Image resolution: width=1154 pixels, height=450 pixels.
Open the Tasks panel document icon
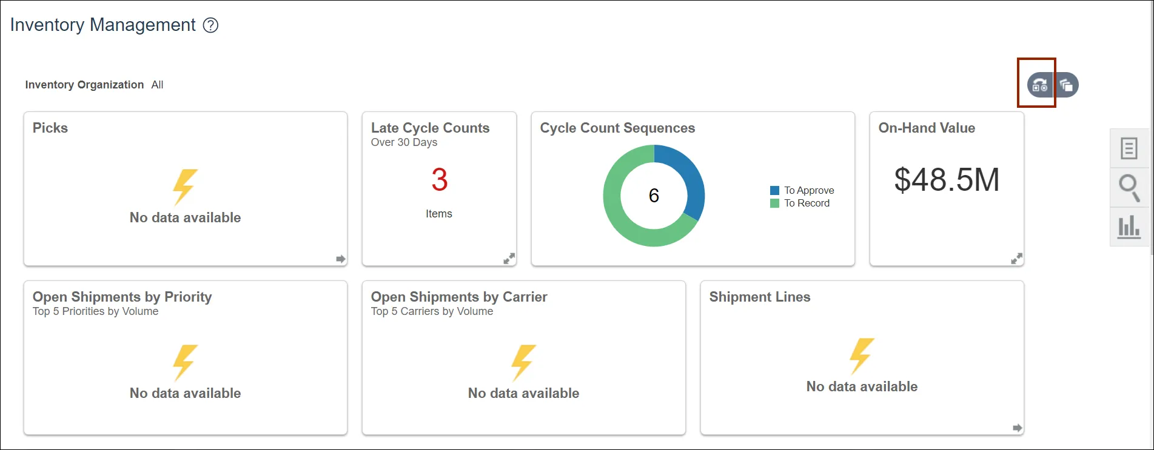coord(1129,148)
